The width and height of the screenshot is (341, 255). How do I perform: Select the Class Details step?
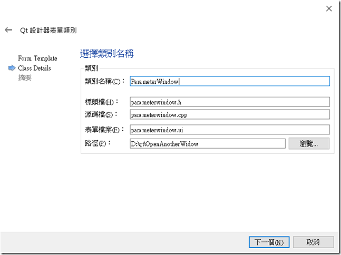34,68
